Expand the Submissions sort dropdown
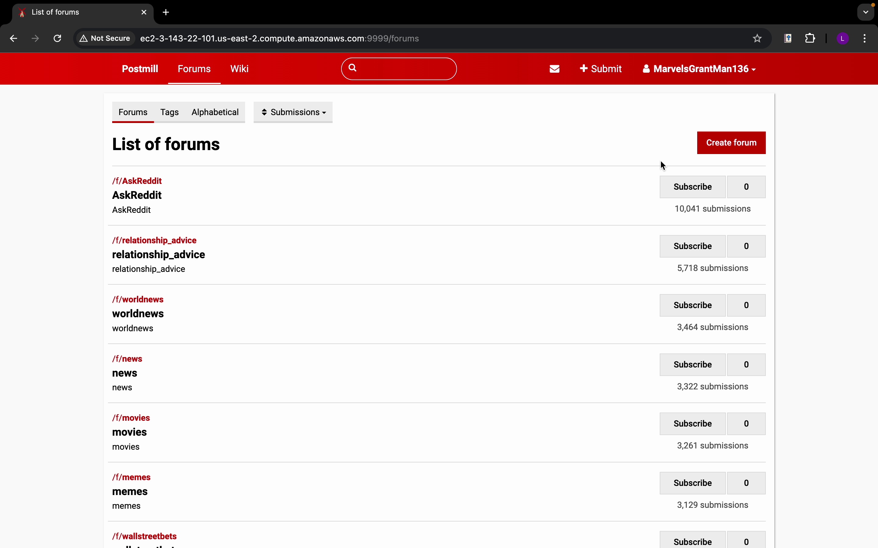This screenshot has width=878, height=548. (293, 112)
